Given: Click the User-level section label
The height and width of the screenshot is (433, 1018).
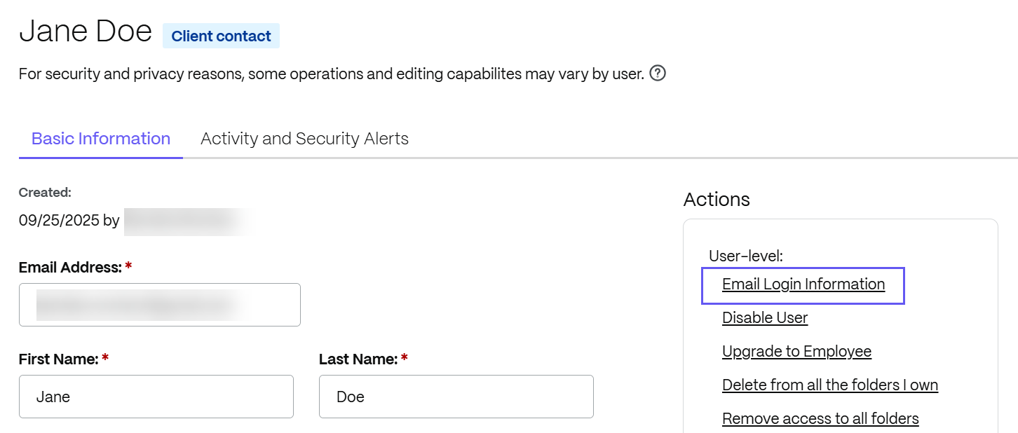Looking at the screenshot, I should 745,256.
